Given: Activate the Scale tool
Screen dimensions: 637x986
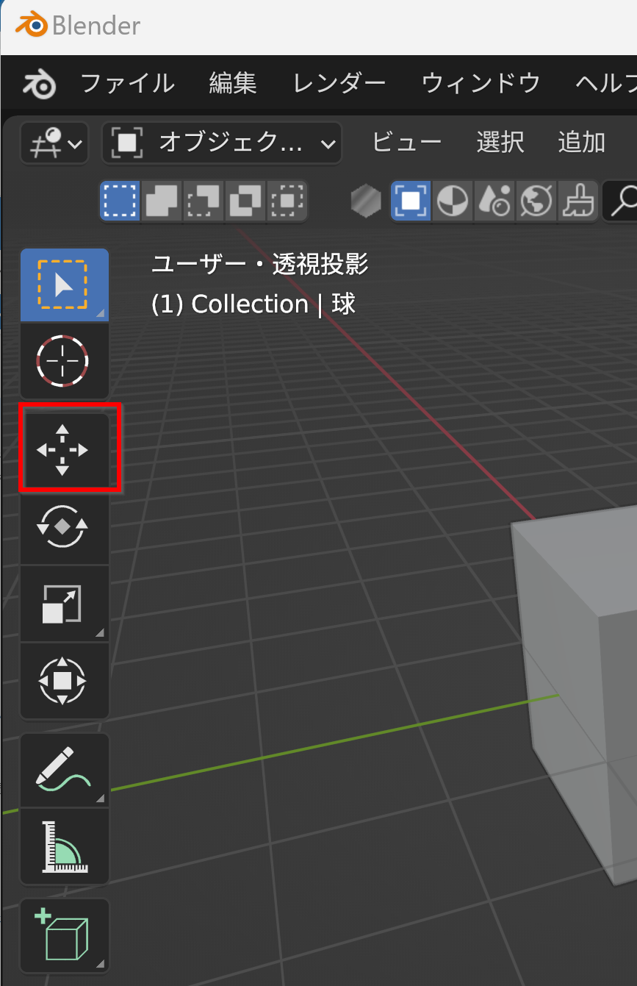Looking at the screenshot, I should 63,604.
